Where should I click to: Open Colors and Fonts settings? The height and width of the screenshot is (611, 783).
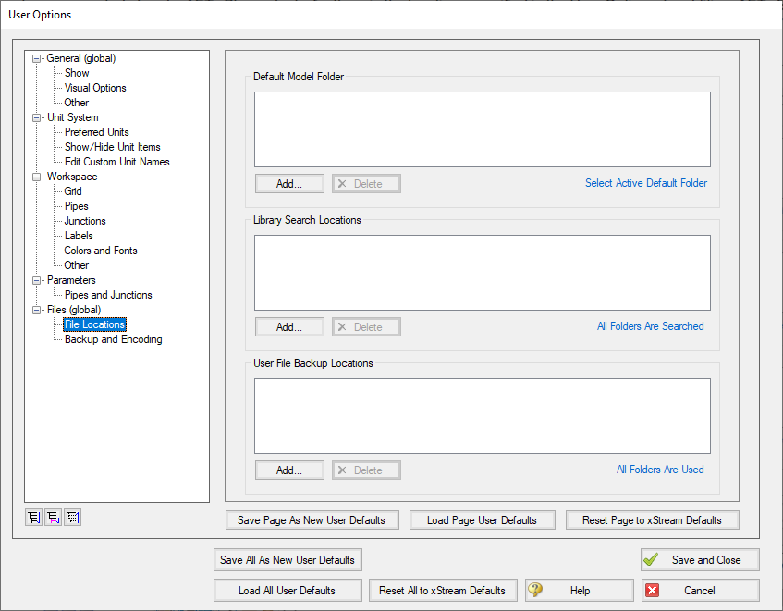101,251
